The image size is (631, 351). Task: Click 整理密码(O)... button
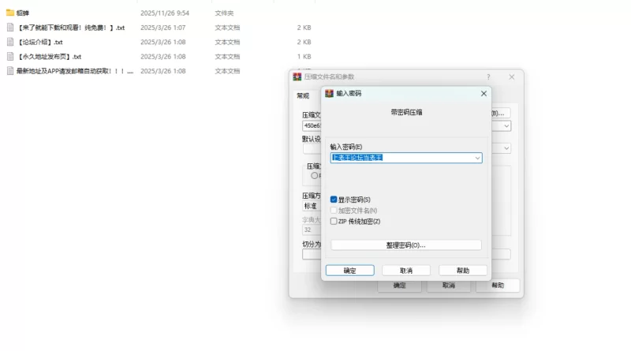[406, 245]
